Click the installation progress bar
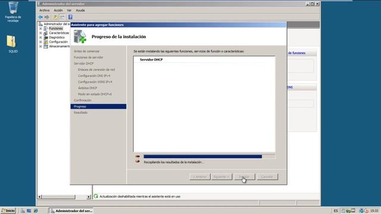 (x=210, y=157)
